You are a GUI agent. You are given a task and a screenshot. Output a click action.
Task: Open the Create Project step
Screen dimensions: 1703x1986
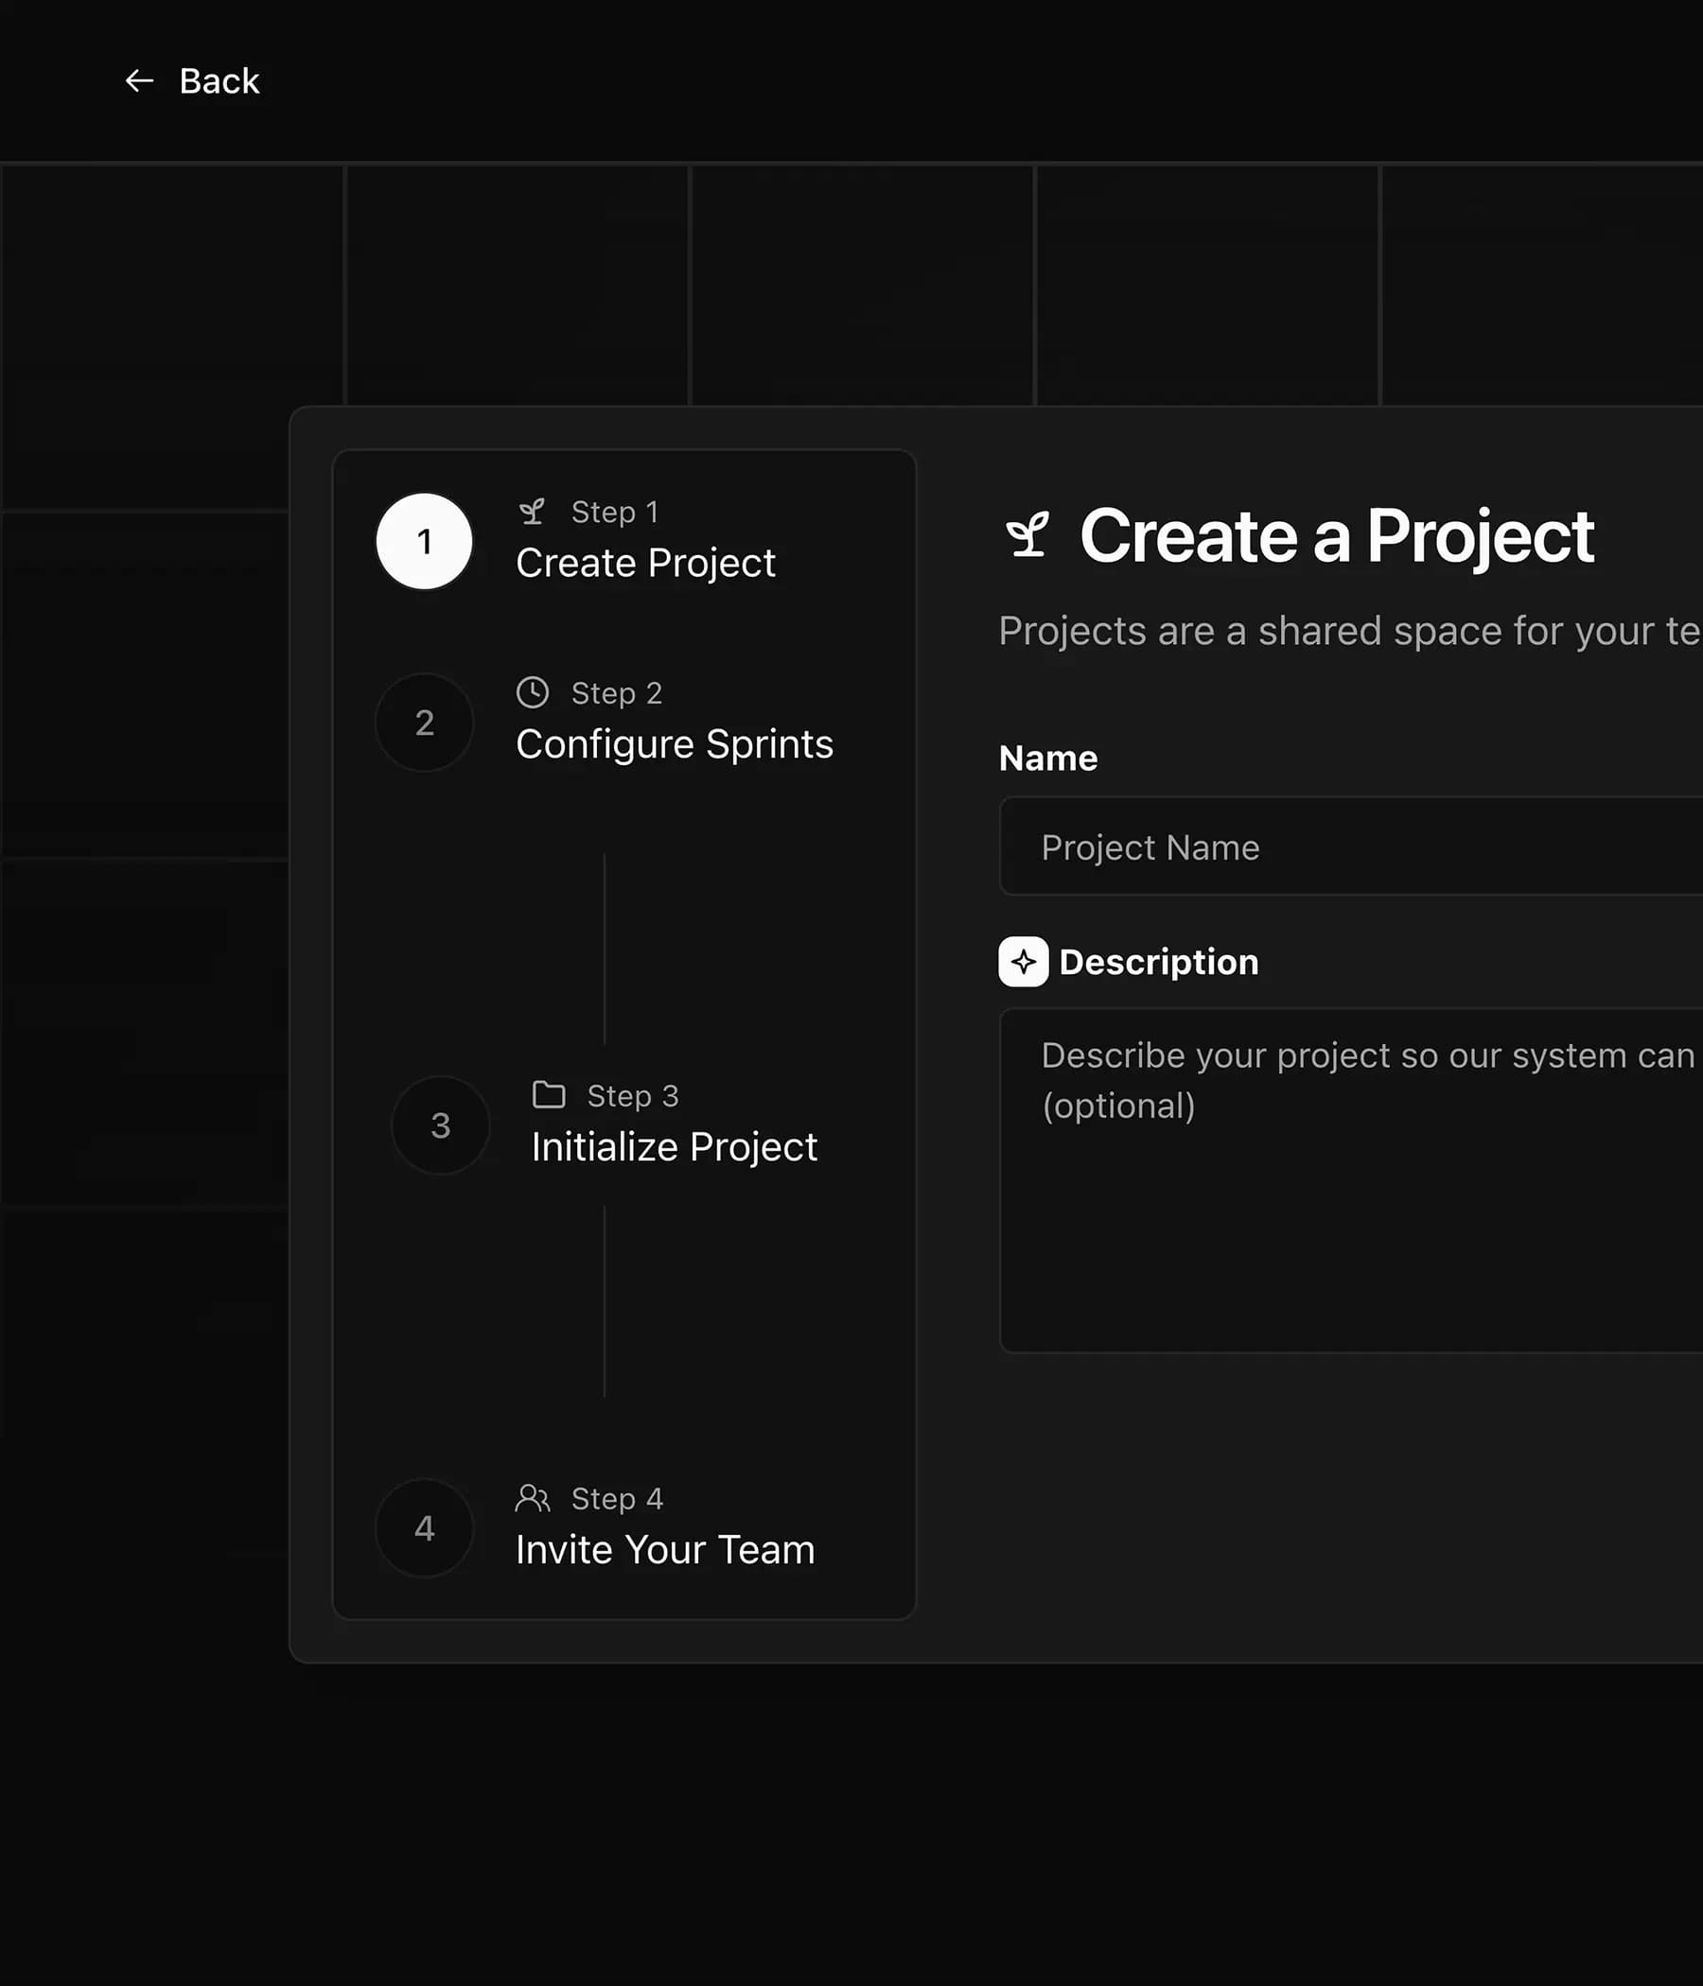tap(645, 564)
